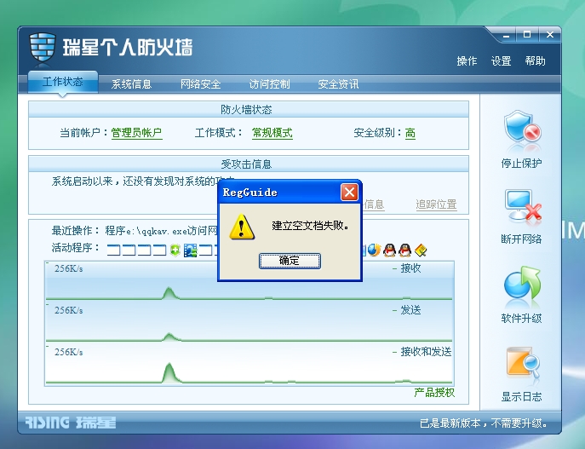
Task: Click the 最近操作 program text line
Action: [x=135, y=231]
